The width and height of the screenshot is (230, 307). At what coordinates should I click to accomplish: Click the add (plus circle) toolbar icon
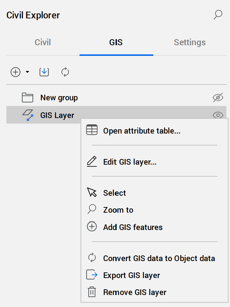click(x=16, y=72)
